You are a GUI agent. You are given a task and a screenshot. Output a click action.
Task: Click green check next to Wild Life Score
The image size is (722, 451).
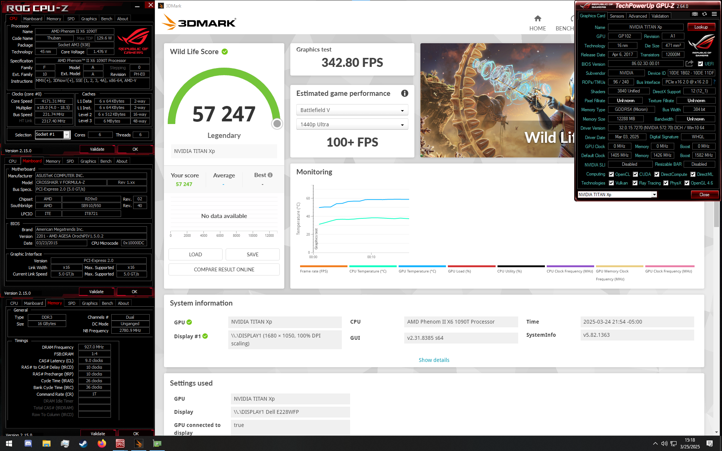pos(224,51)
